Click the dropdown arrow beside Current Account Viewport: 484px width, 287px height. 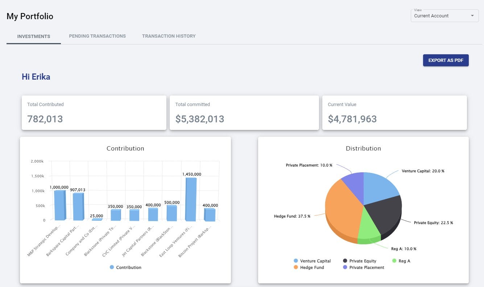click(472, 16)
